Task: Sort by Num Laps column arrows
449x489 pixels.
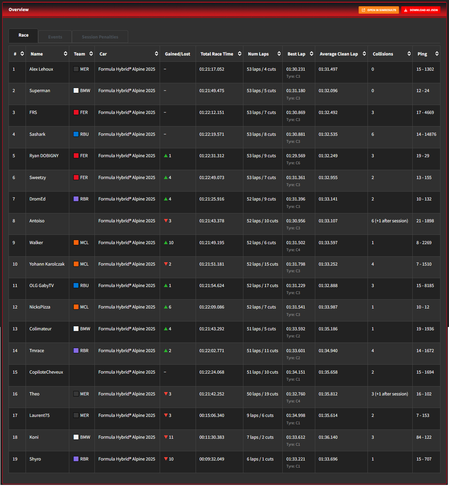Action: pos(279,54)
